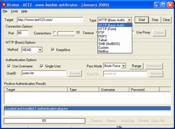This screenshot has height=129, width=175.
Task: Click the proxy Define button
Action: (159, 33)
